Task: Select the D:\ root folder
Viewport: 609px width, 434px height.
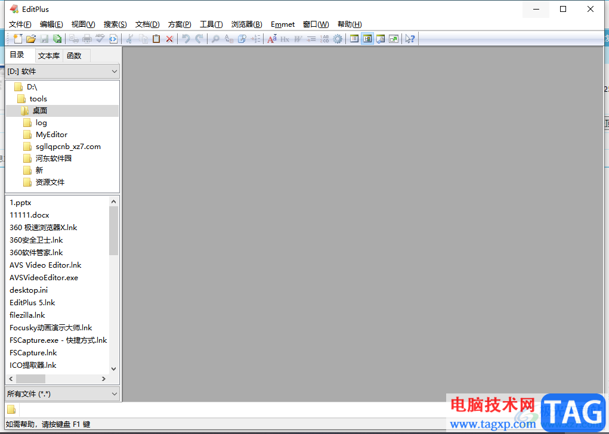Action: pyautogui.click(x=32, y=87)
